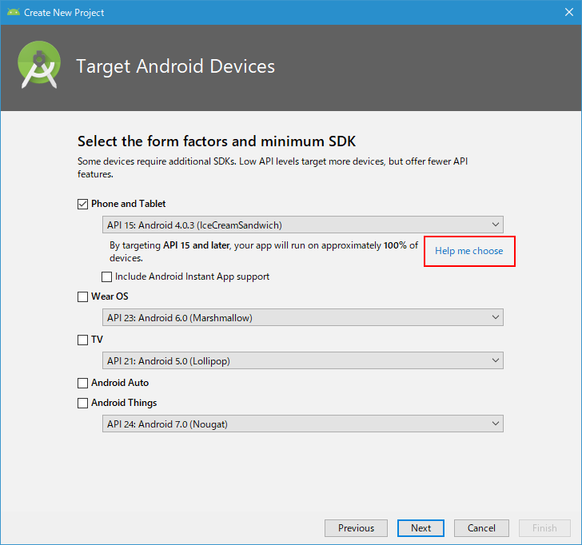Check the TV form factor checkbox

82,340
